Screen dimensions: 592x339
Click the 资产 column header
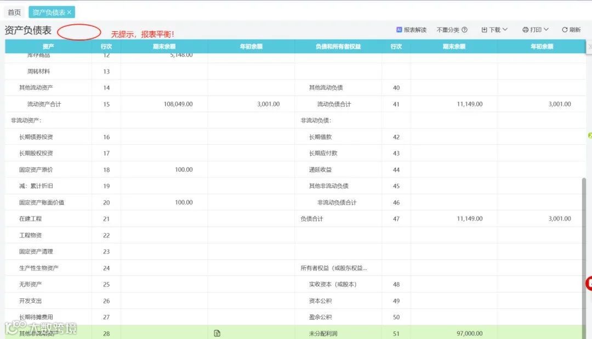pos(48,47)
